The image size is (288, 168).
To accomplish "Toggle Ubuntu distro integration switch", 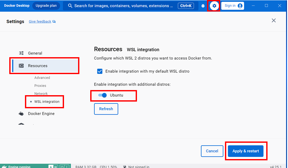I will [102, 95].
